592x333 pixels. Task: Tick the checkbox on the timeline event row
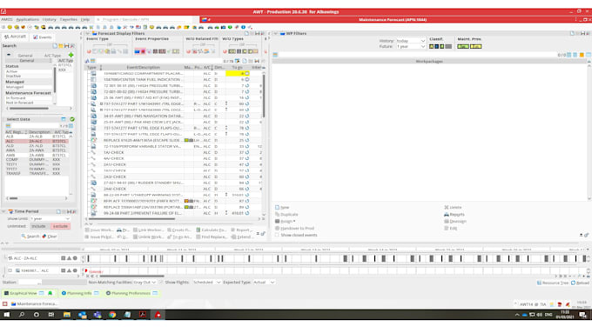coord(10,270)
